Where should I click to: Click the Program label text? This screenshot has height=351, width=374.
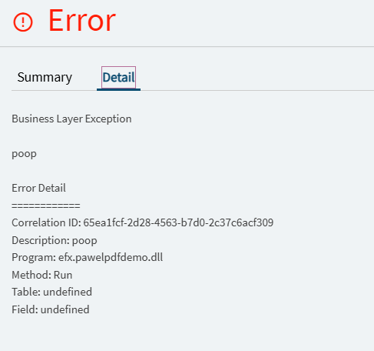point(34,257)
